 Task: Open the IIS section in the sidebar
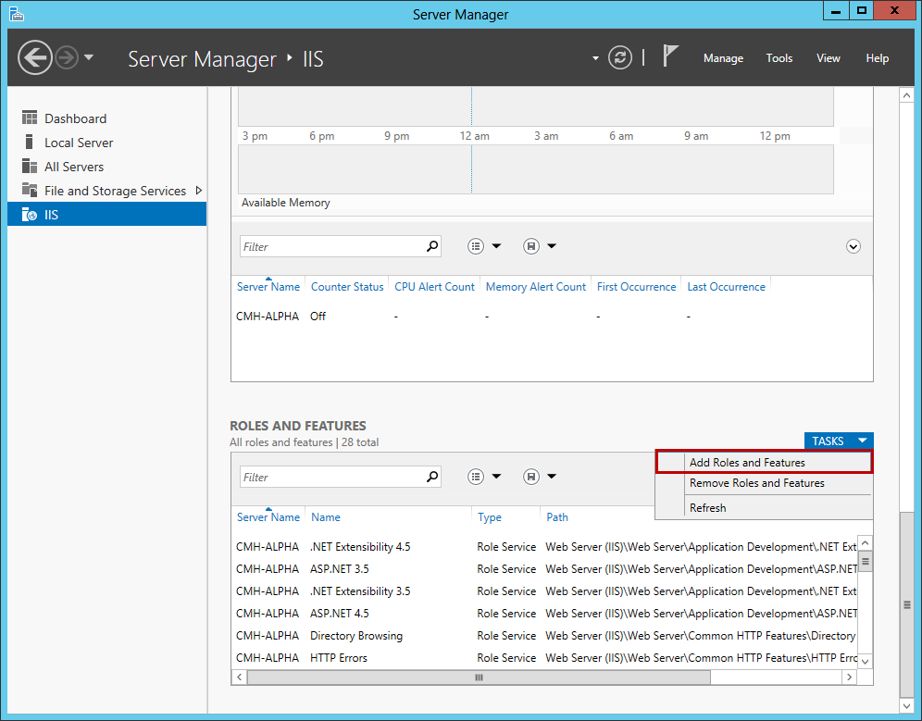click(69, 214)
